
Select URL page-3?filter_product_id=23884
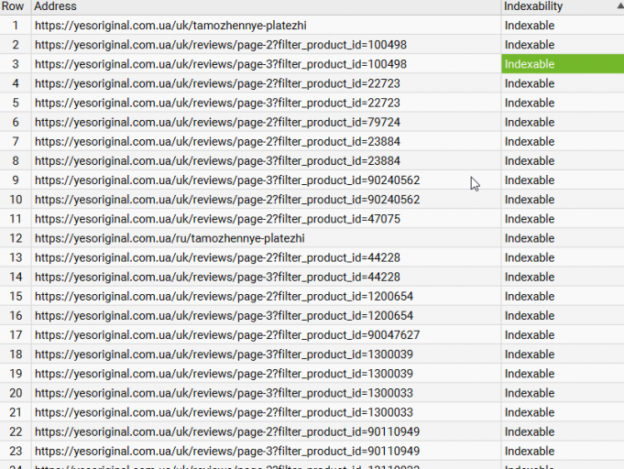217,161
